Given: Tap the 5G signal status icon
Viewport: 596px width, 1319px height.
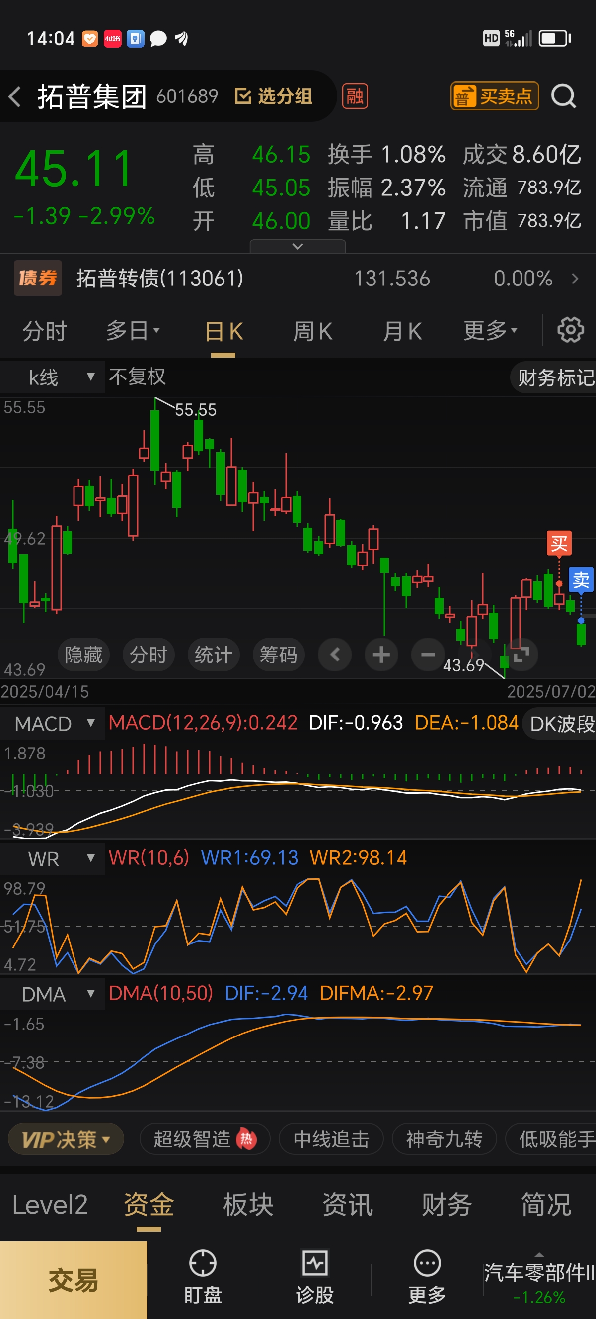Looking at the screenshot, I should tap(519, 38).
